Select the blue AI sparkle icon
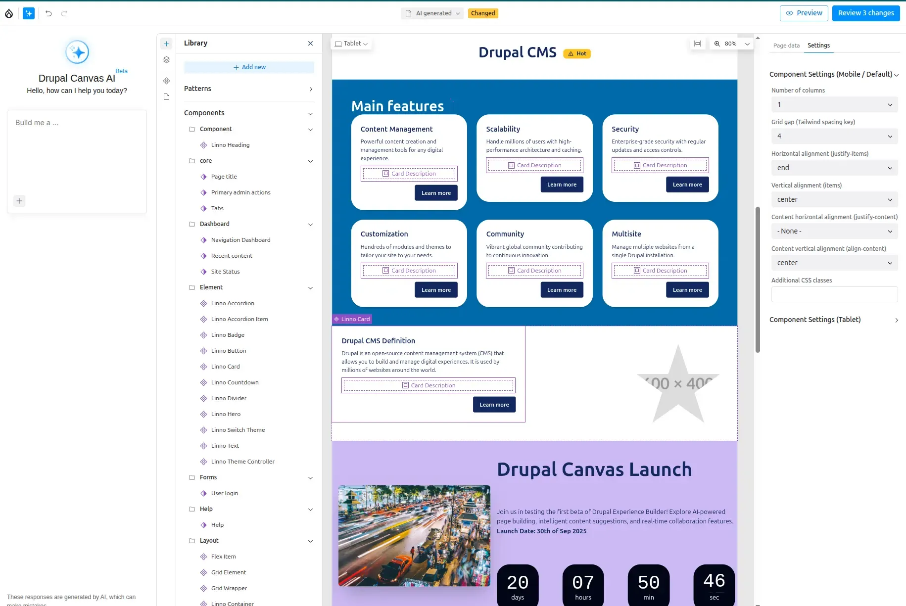This screenshot has height=606, width=906. pos(28,13)
